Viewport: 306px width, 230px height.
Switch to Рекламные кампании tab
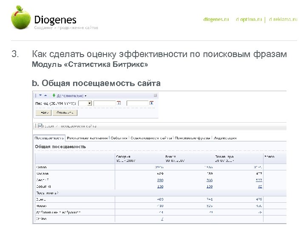tap(87, 138)
